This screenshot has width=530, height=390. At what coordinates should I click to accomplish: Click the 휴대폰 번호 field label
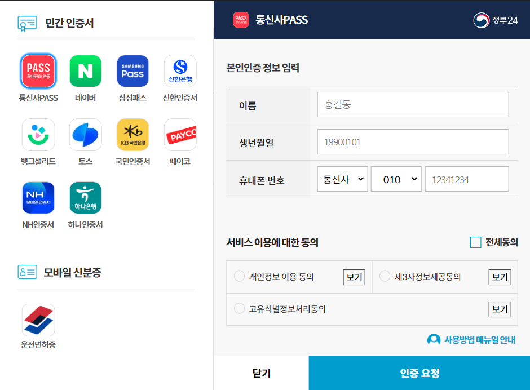pos(262,180)
